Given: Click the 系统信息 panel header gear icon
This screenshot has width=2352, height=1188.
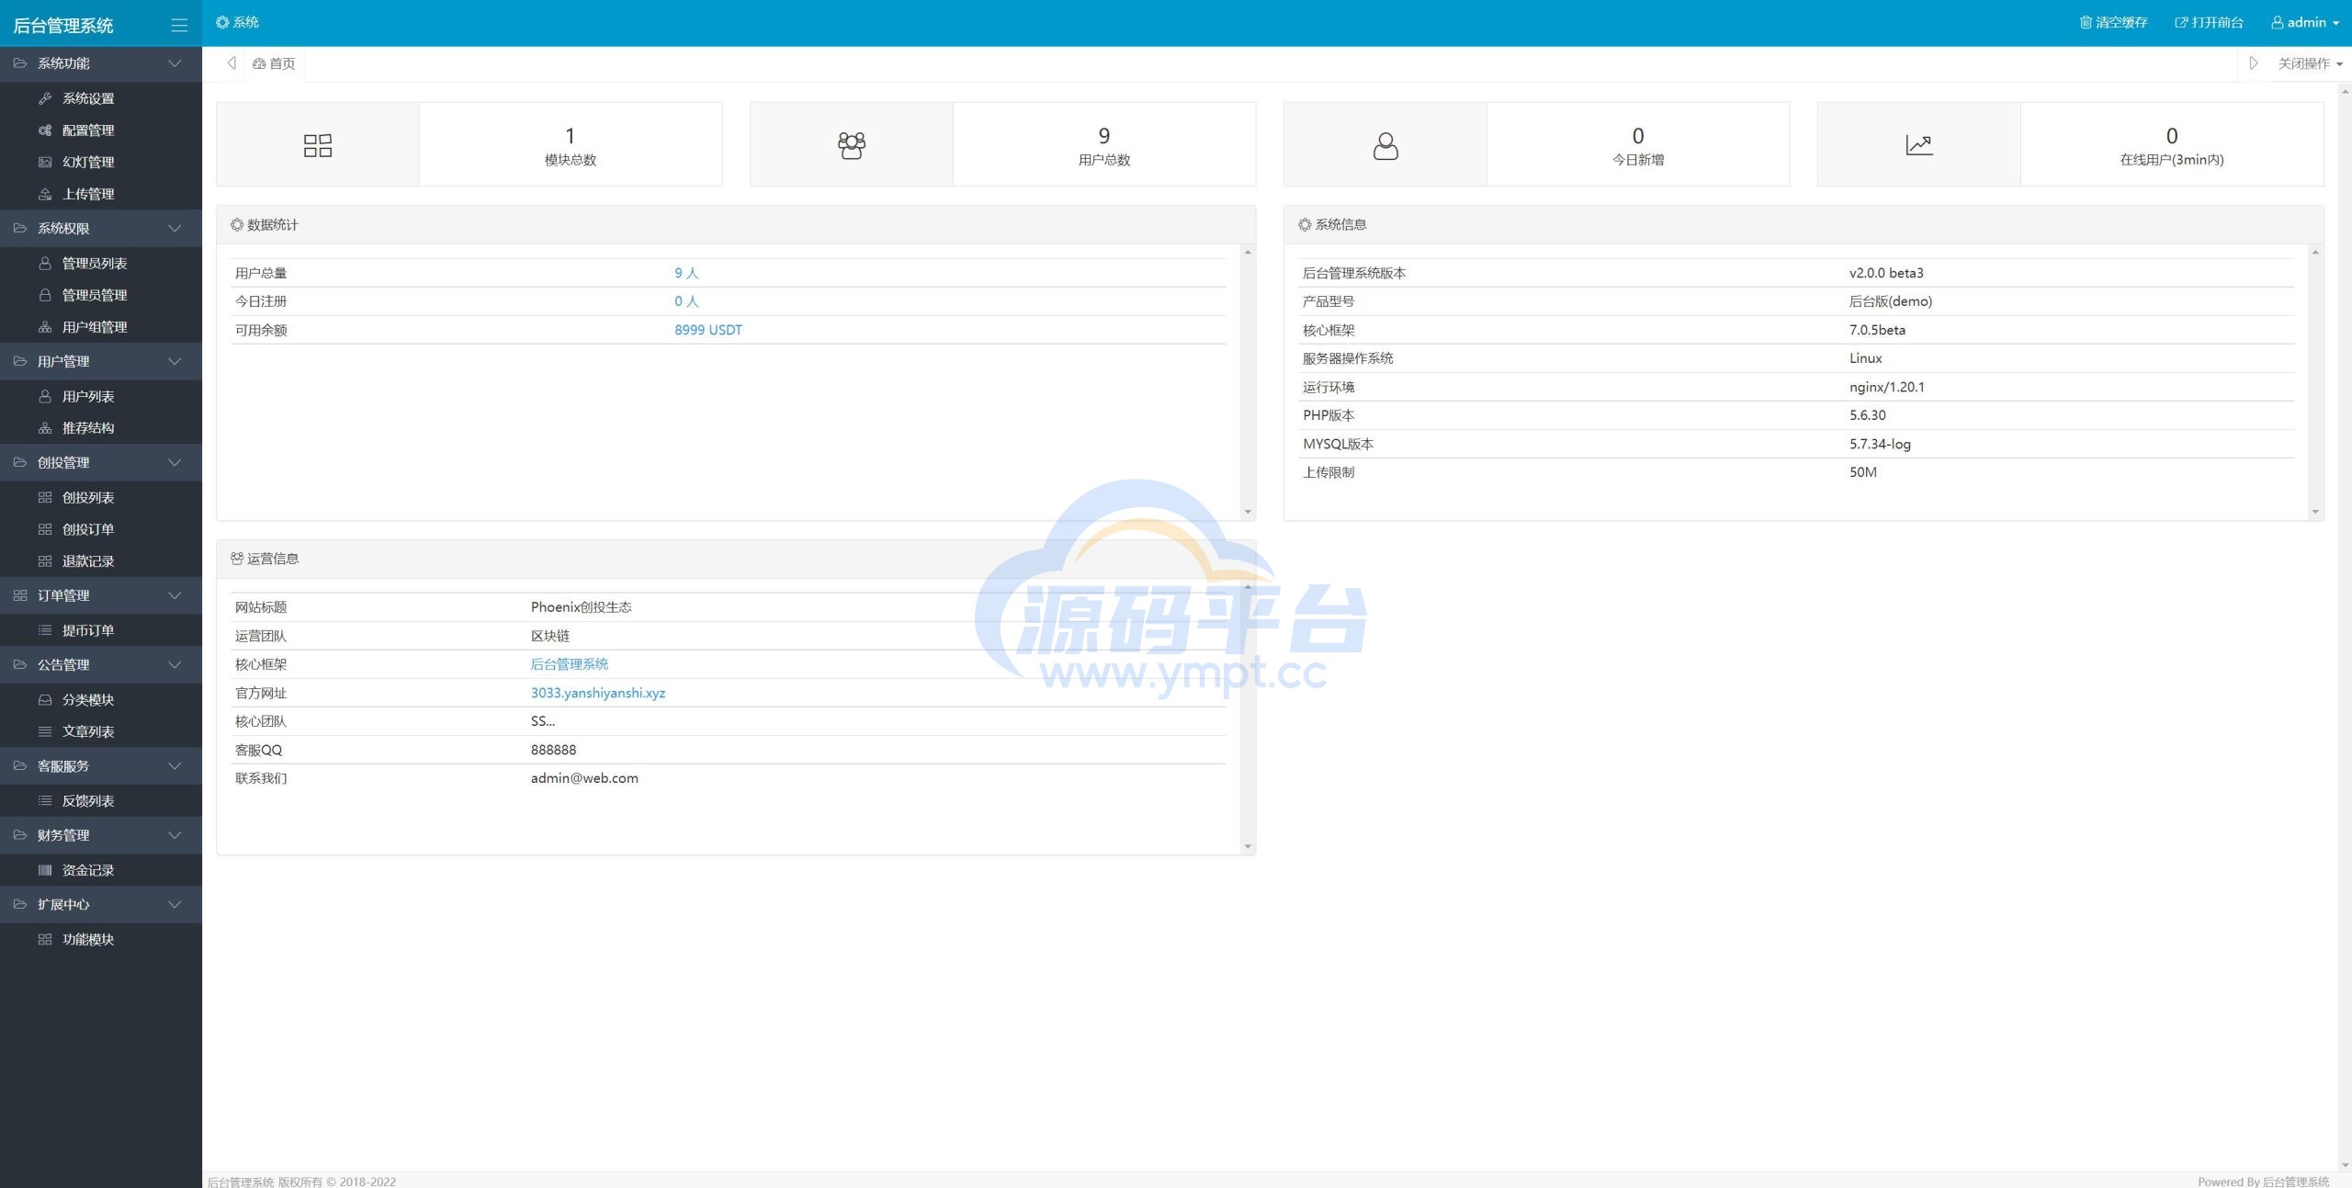Looking at the screenshot, I should tap(1305, 224).
